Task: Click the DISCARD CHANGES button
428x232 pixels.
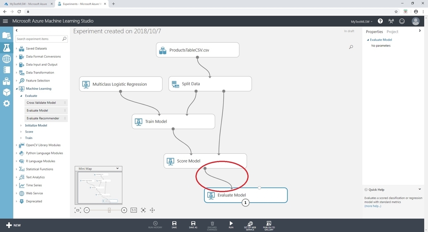Action: click(212, 226)
